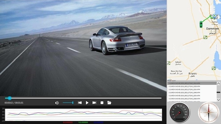Click the G-sensor graph area

click(x=83, y=115)
